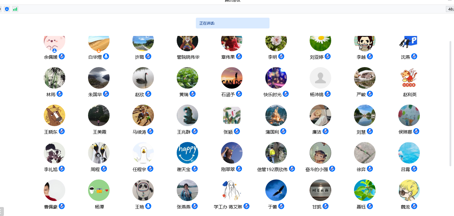Click the orange host badge on 白华煜's avatar
Image resolution: width=454 pixels, height=216 pixels.
(99, 51)
